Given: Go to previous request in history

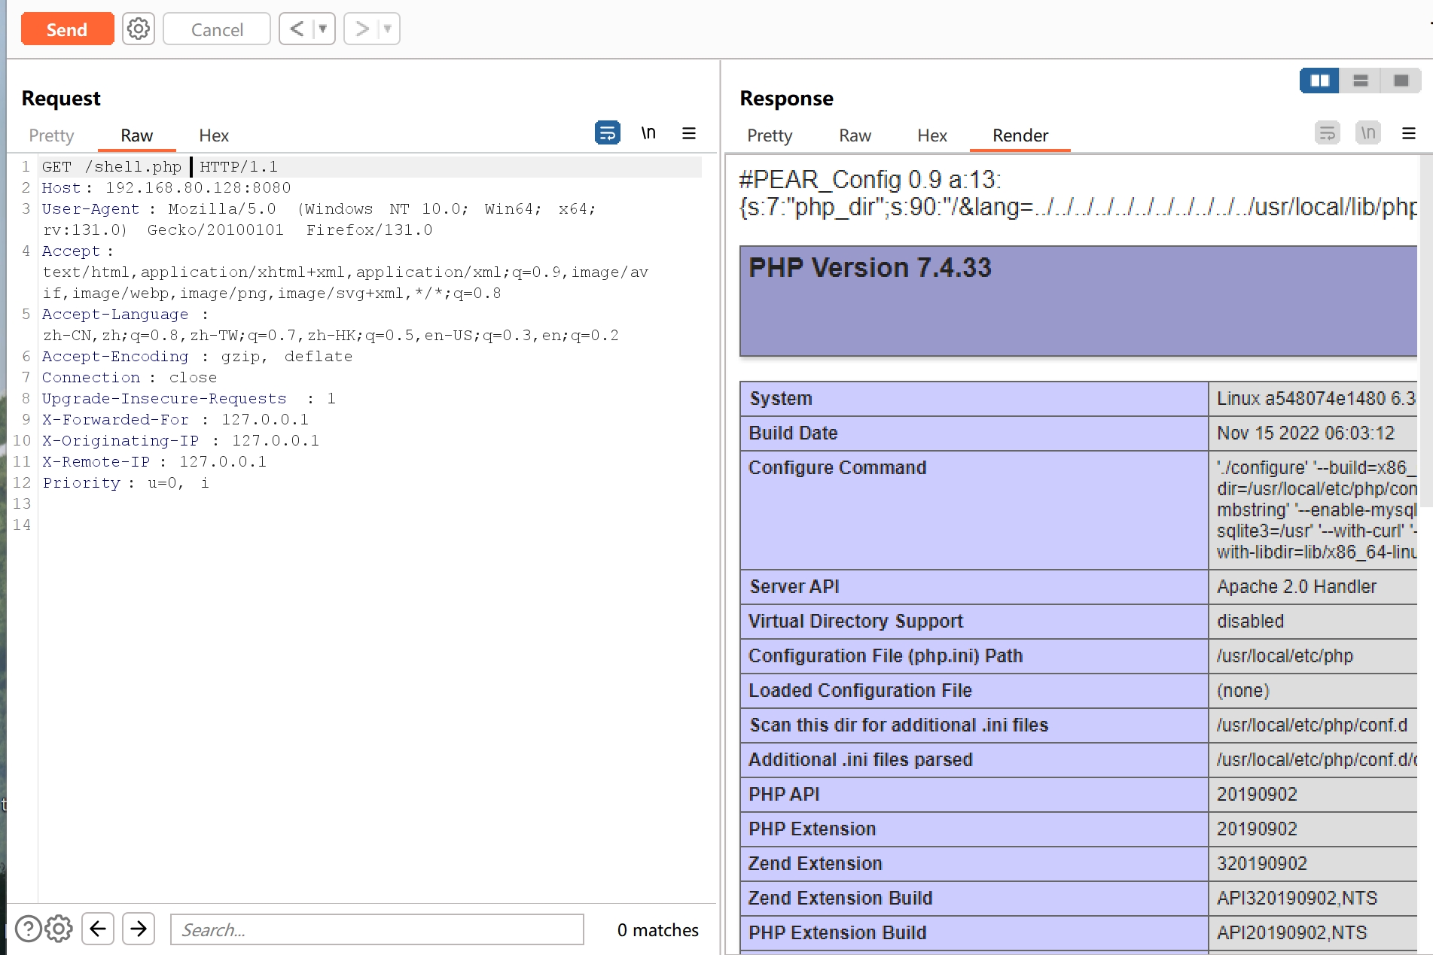Looking at the screenshot, I should [x=297, y=29].
